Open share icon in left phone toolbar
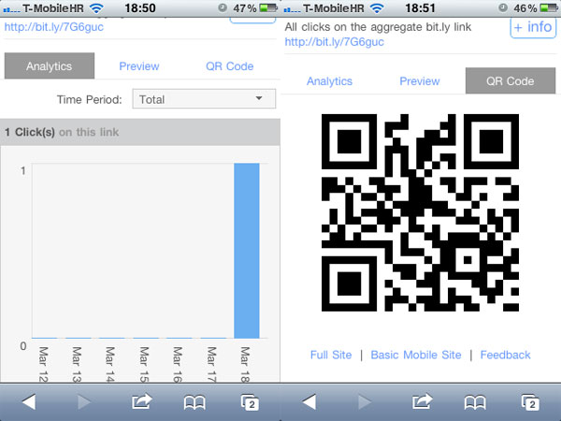The image size is (561, 421). [x=141, y=401]
